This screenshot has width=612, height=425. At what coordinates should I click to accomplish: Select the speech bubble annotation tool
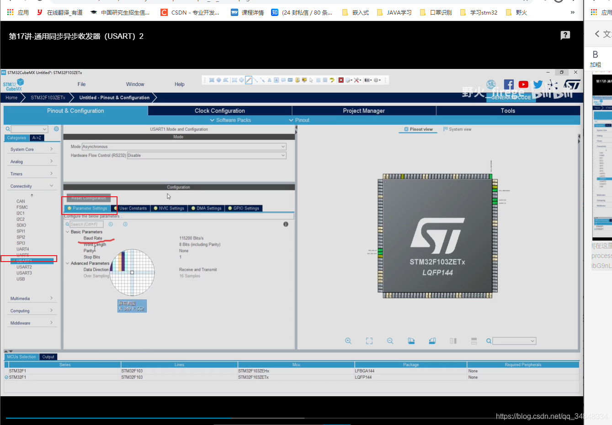point(283,80)
